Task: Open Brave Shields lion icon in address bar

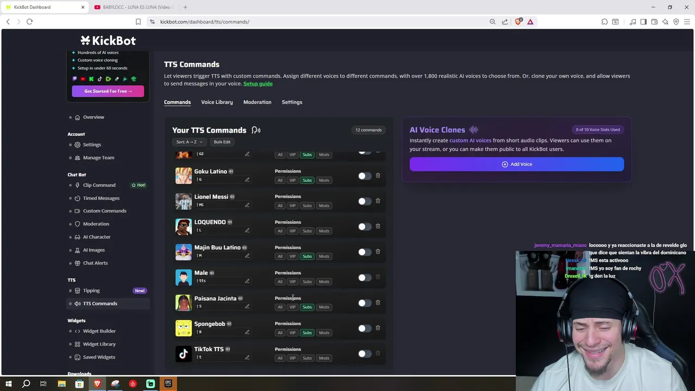Action: pos(519,22)
